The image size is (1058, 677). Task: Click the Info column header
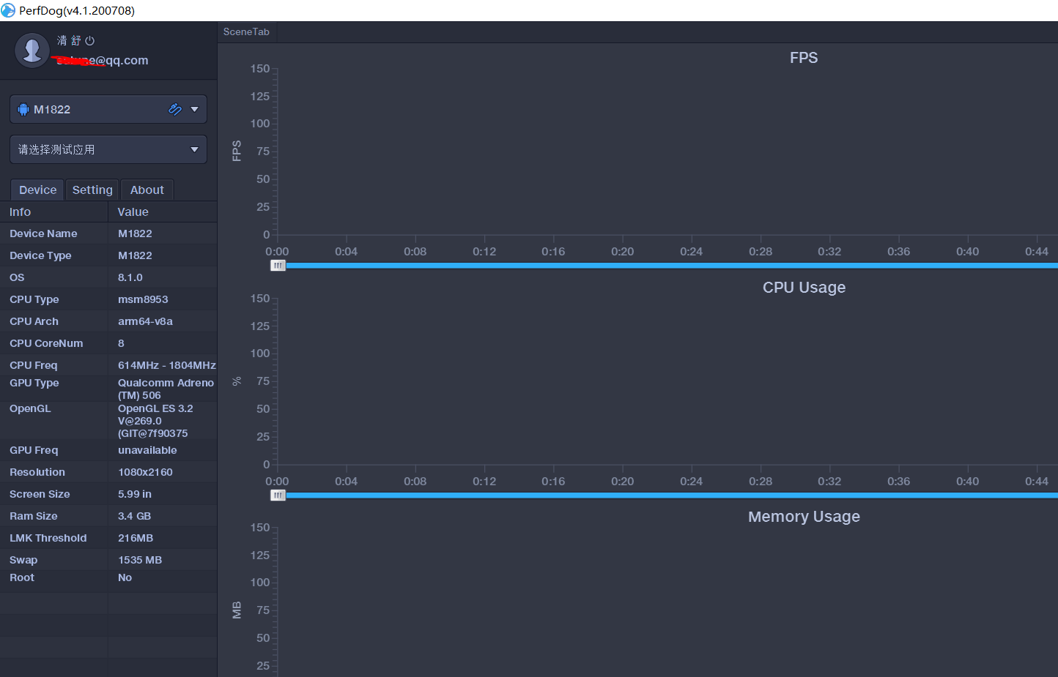(x=21, y=212)
